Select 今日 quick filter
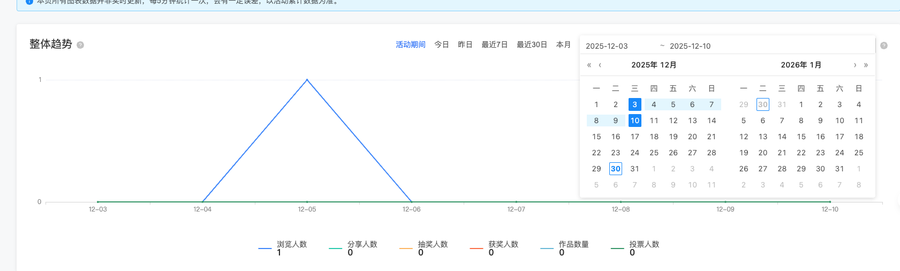900x271 pixels. [x=442, y=44]
